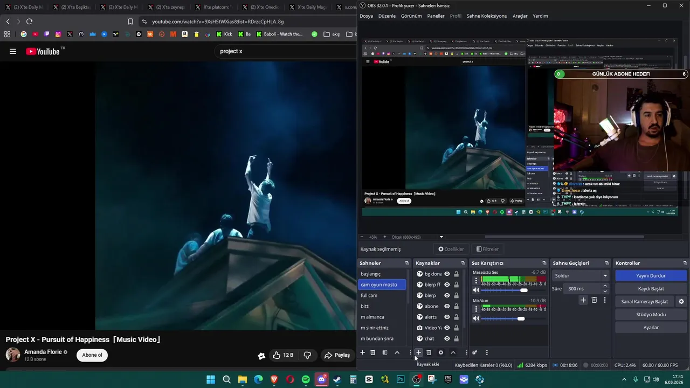Hide the chat source

point(447,338)
